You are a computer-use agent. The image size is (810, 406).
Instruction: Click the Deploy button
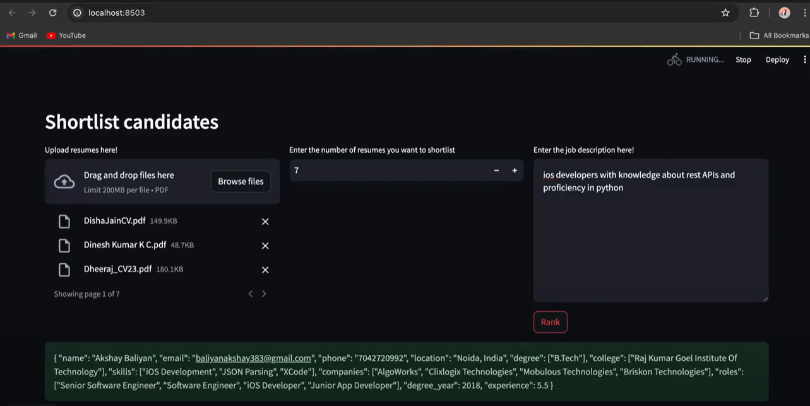(x=777, y=59)
